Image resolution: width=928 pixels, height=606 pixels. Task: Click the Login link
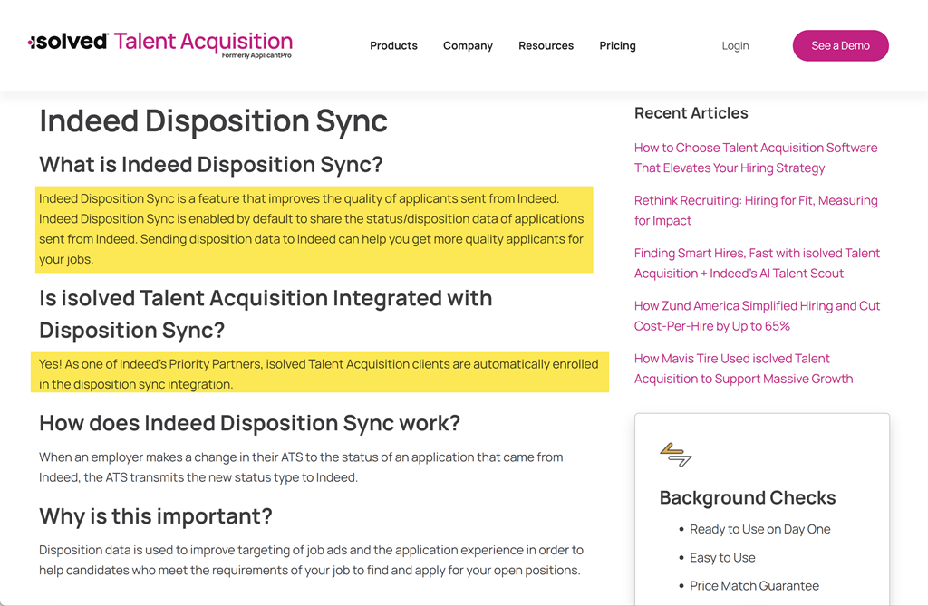(x=735, y=45)
